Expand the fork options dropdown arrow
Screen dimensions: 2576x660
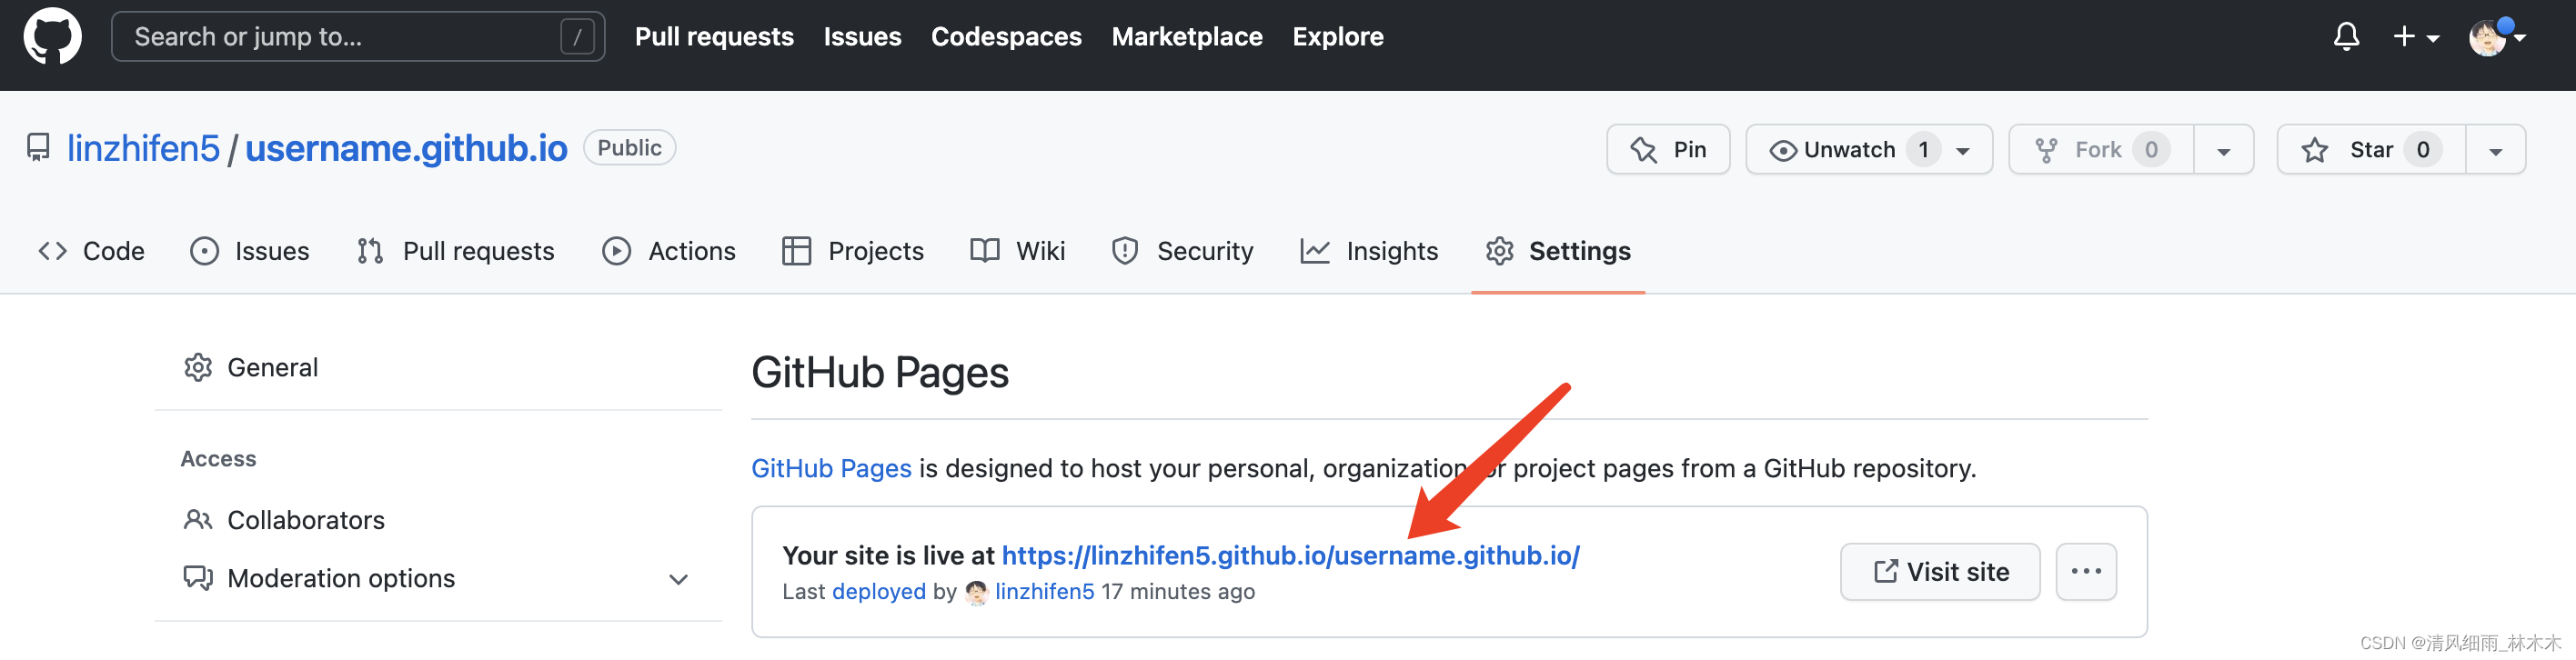point(2224,150)
